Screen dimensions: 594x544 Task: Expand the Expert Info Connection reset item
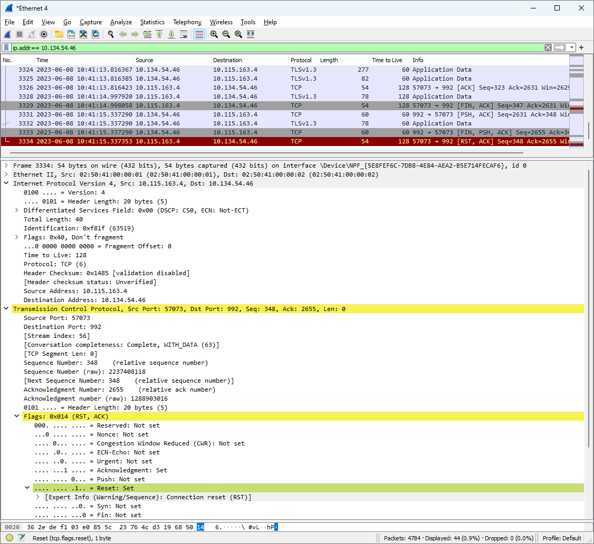click(x=38, y=497)
